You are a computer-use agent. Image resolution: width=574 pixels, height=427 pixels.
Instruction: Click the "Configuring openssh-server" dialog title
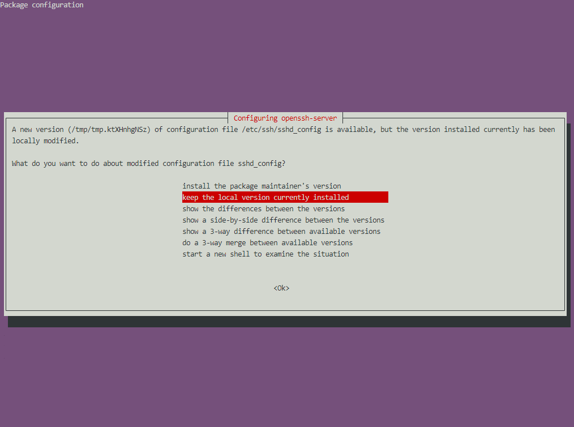[285, 118]
